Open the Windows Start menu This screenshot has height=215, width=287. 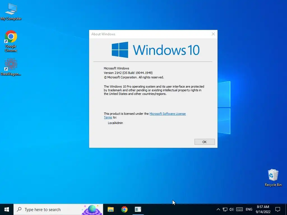tap(7, 209)
